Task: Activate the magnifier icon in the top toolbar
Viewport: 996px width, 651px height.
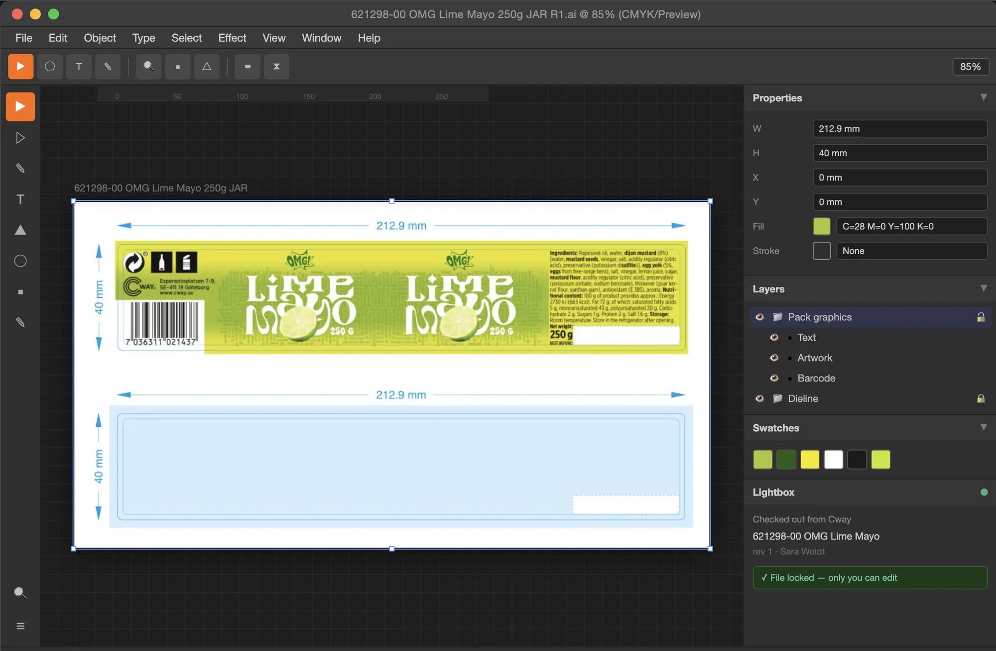Action: click(148, 67)
